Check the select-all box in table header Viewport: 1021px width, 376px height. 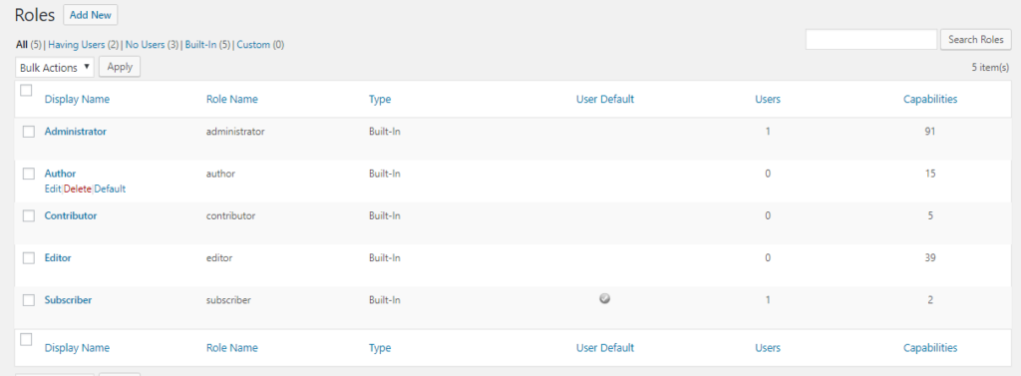[26, 91]
